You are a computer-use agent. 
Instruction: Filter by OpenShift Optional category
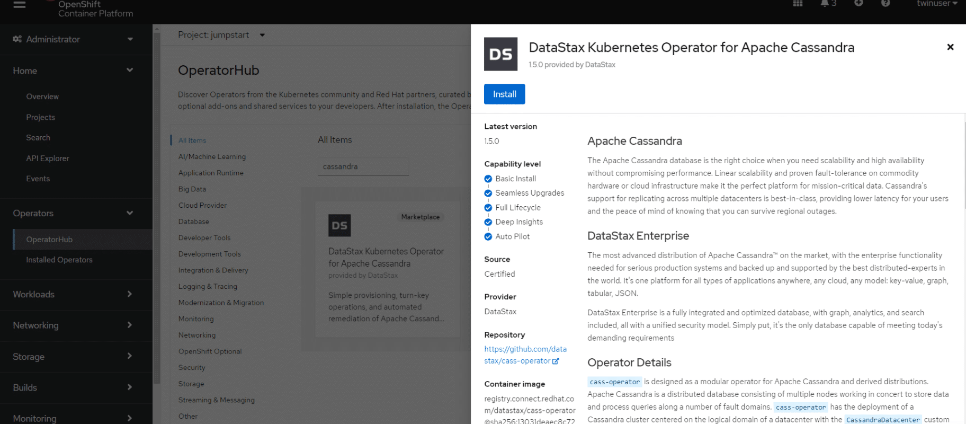coord(210,351)
